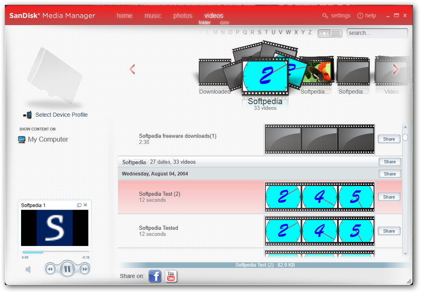Jump to letter Z in index
The height and width of the screenshot is (293, 421).
pos(310,32)
